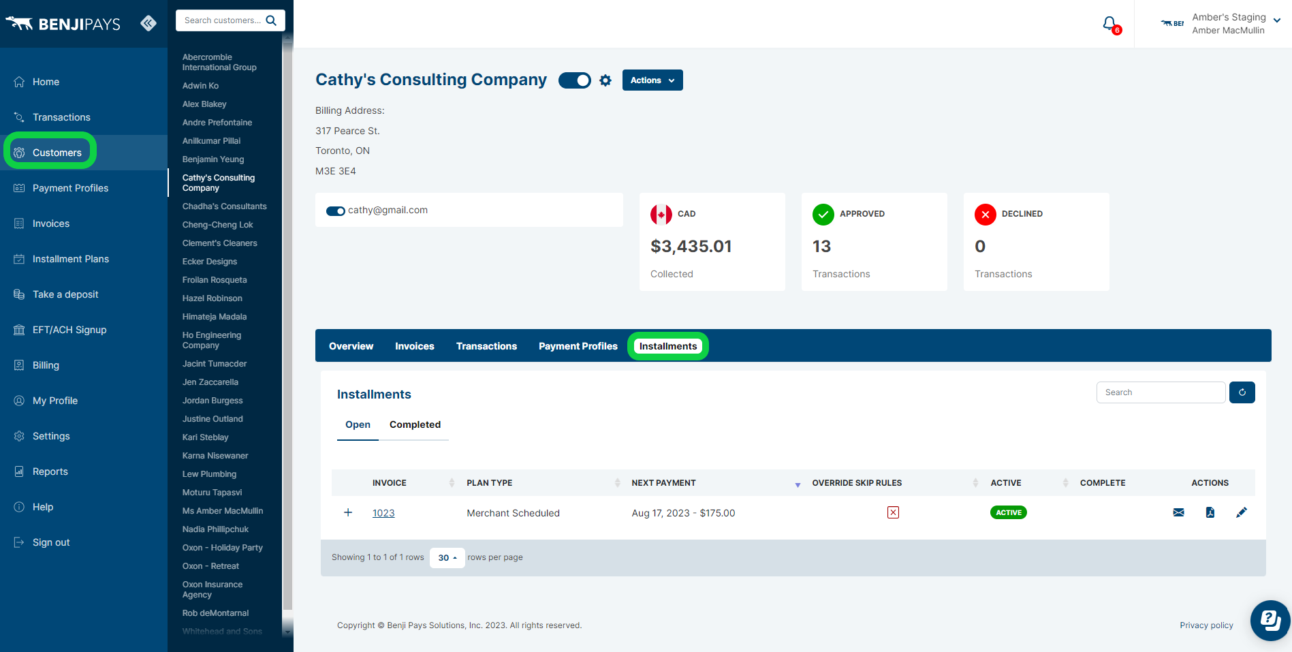The image size is (1292, 652).
Task: Switch to the Overview tab
Action: point(351,346)
